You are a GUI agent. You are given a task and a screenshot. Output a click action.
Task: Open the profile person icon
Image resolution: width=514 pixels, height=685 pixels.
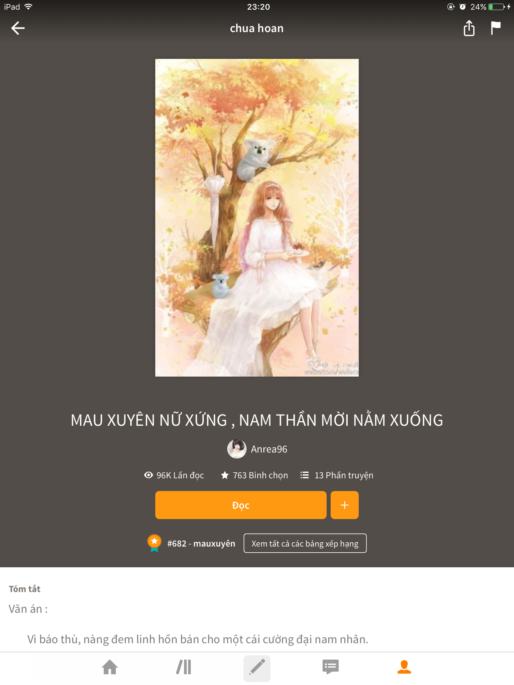click(404, 667)
